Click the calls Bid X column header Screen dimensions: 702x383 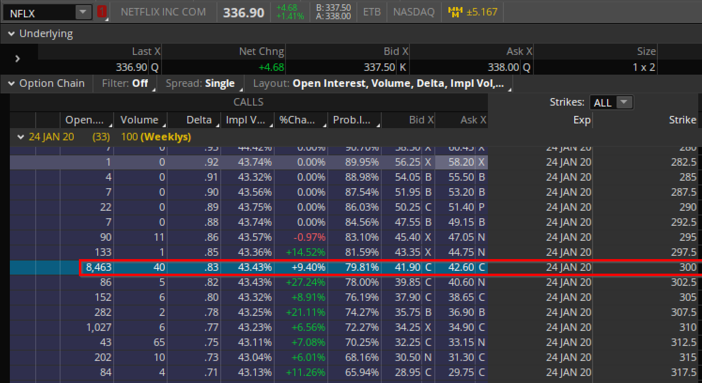[x=408, y=120]
